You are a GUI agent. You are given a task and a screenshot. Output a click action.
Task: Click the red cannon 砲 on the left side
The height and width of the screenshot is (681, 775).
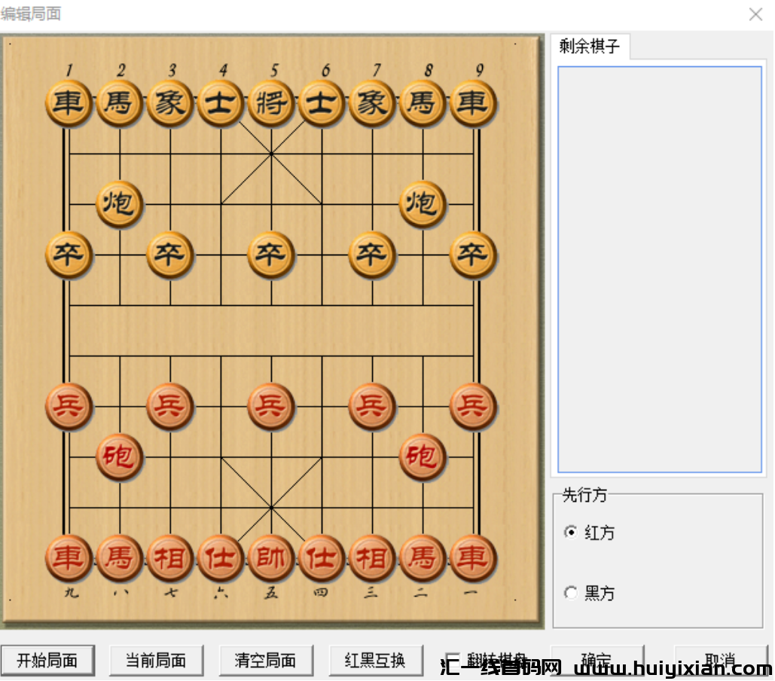(119, 457)
